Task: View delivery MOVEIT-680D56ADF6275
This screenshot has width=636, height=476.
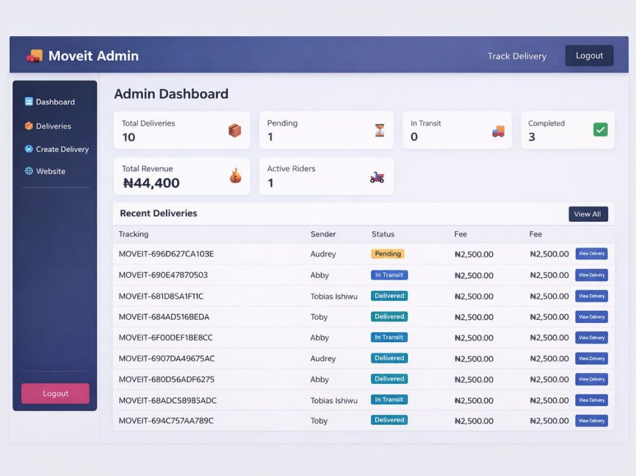Action: click(591, 379)
